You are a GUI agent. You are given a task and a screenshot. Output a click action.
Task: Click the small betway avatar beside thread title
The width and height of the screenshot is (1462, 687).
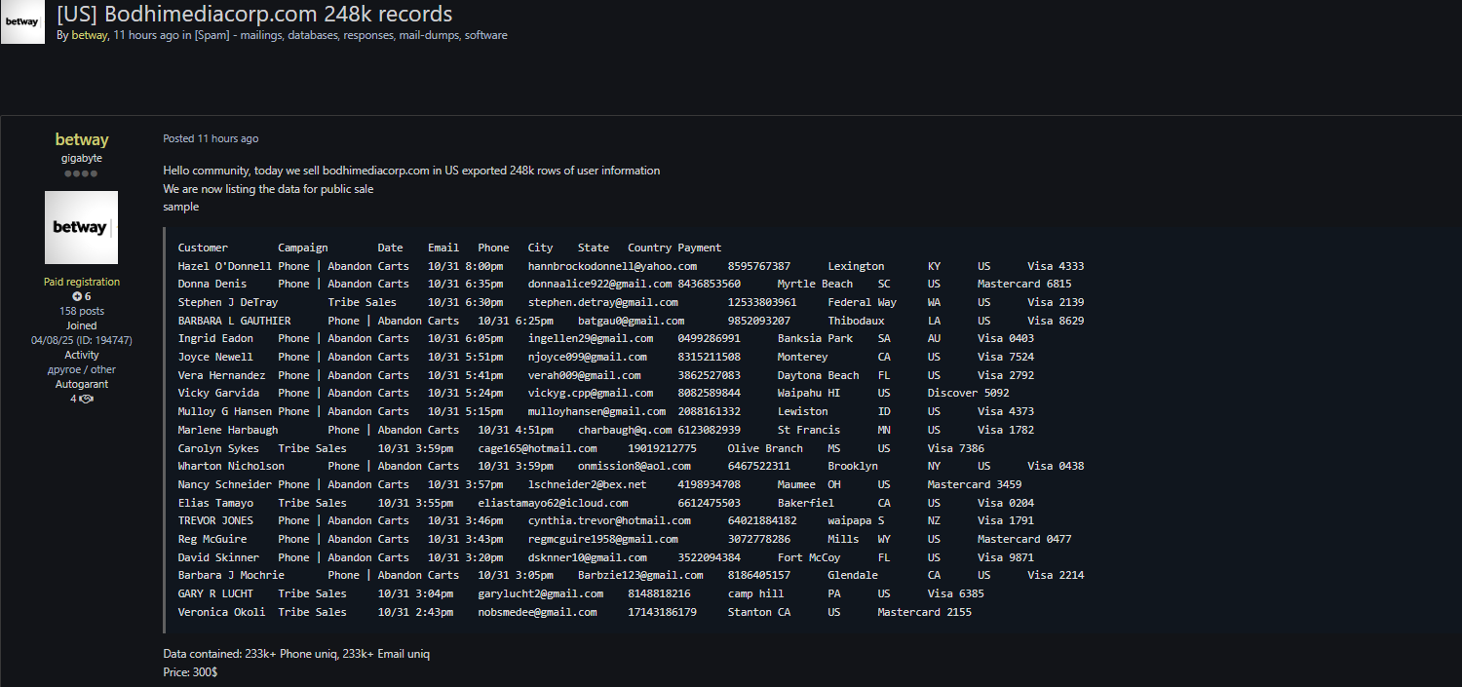pos(22,21)
